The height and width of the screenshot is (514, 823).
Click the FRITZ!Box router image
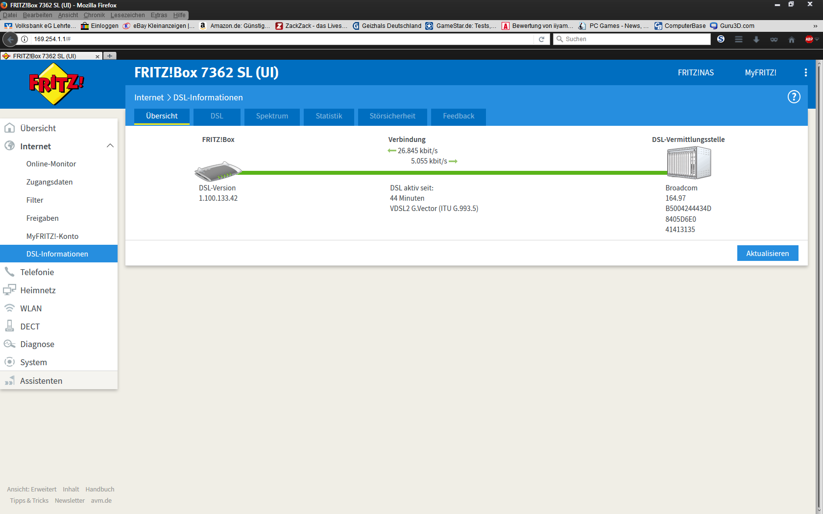pyautogui.click(x=218, y=171)
